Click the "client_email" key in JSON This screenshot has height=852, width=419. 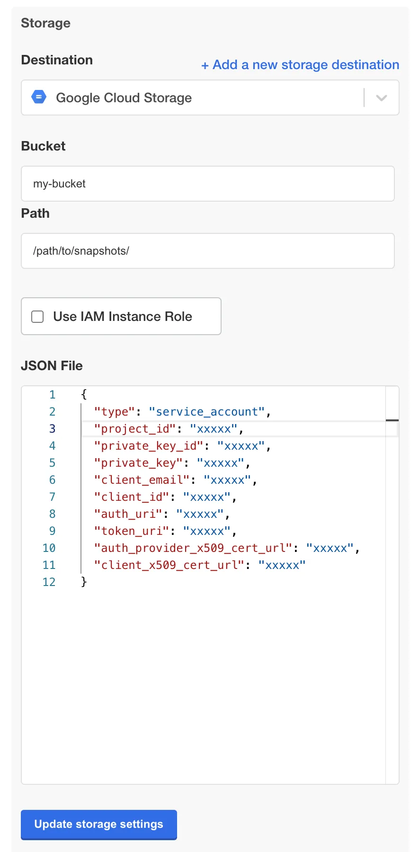pos(142,480)
